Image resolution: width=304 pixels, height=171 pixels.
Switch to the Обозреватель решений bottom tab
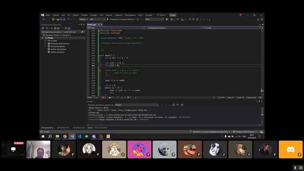(x=47, y=128)
